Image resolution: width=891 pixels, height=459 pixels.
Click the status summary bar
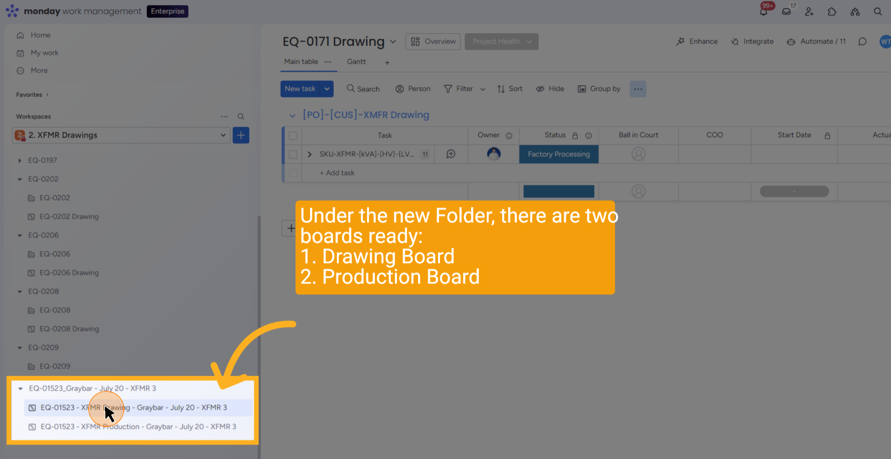559,191
